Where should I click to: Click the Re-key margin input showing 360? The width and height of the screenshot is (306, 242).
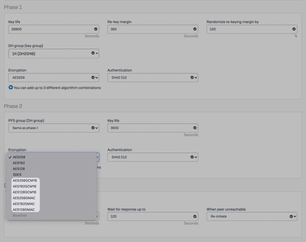[153, 29]
